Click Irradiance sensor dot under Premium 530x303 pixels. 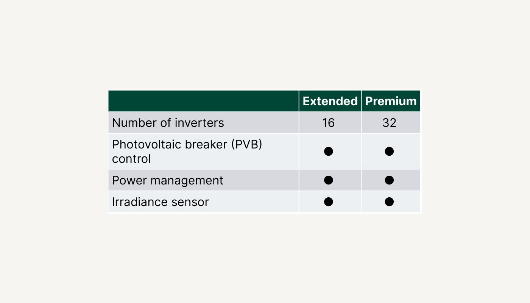click(389, 202)
